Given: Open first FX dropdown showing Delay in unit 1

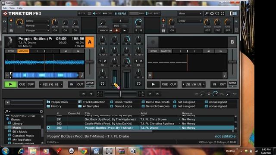Looking at the screenshot, I should (x=38, y=21).
